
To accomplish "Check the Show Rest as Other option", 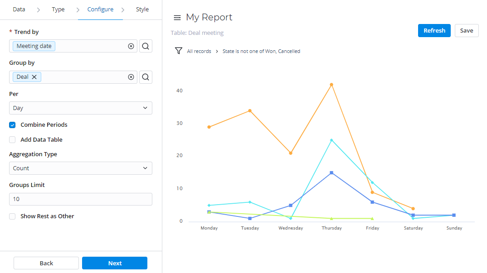I will pos(13,216).
